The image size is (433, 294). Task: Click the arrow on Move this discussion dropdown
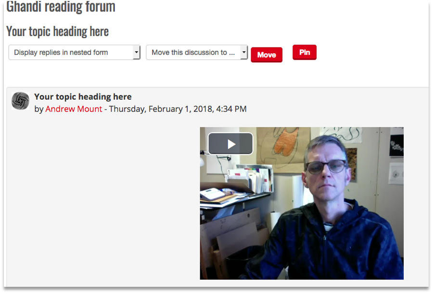(243, 52)
